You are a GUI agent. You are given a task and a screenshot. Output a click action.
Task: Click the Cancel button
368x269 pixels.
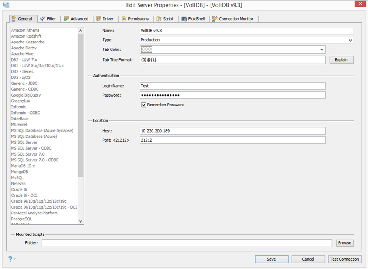tap(308, 259)
